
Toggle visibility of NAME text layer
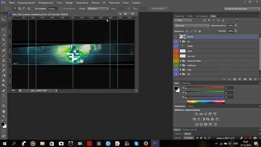[x=176, y=46]
